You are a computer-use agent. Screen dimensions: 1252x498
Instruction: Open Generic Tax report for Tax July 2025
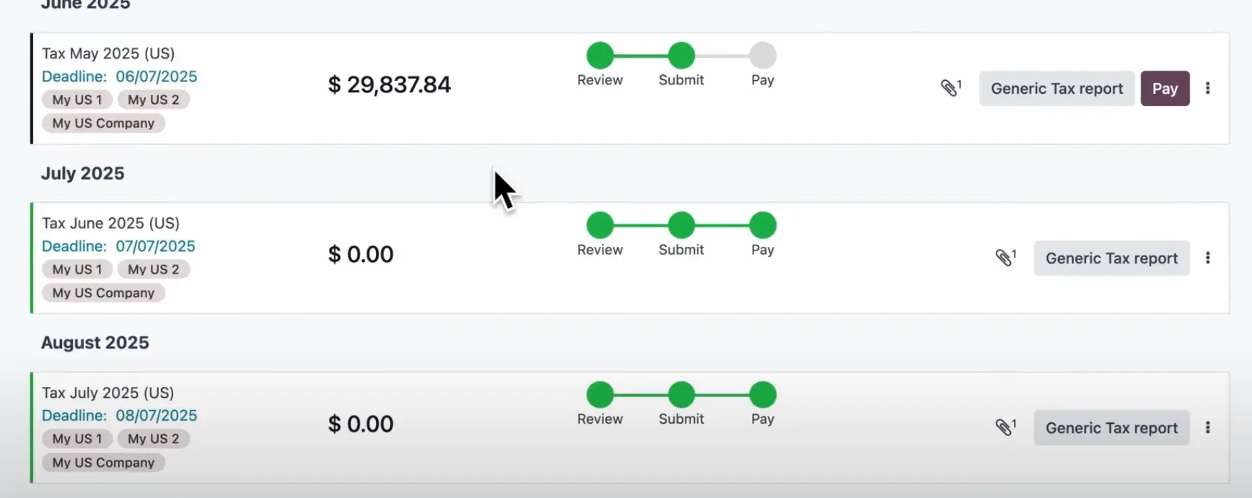coord(1111,427)
